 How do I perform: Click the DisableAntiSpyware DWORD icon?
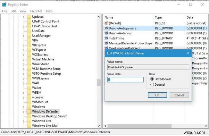coord(106,28)
